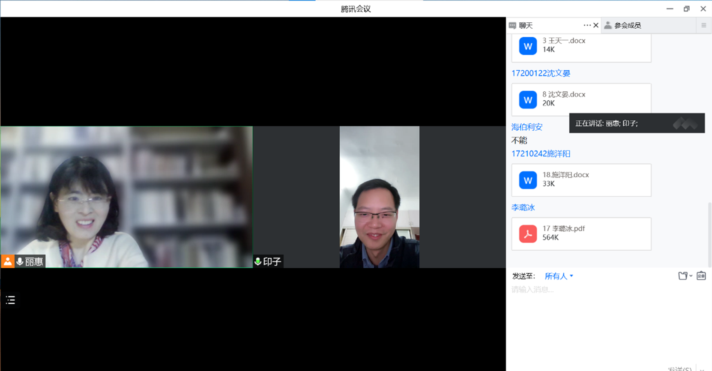The image size is (712, 371).
Task: Click the chat panel vertical scrollbar
Action: (x=709, y=231)
